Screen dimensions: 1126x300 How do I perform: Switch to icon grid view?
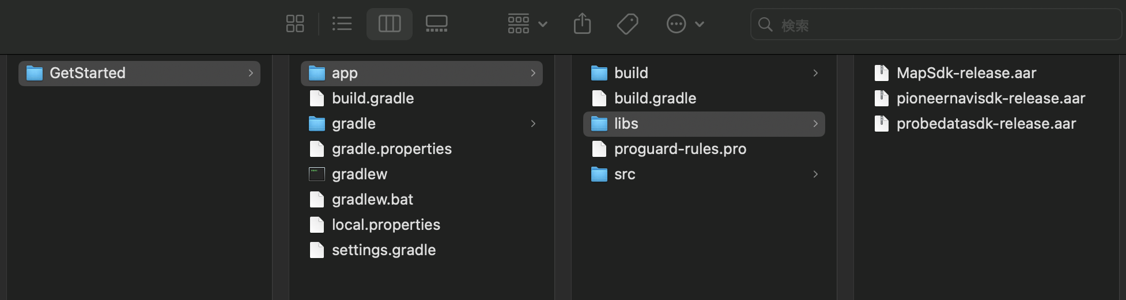[295, 24]
